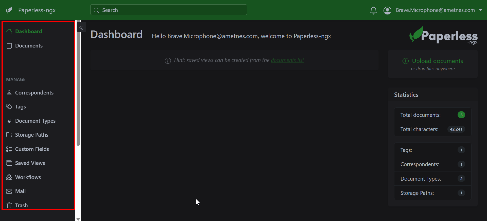487x221 pixels.
Task: Open Documents from the sidebar
Action: [29, 46]
